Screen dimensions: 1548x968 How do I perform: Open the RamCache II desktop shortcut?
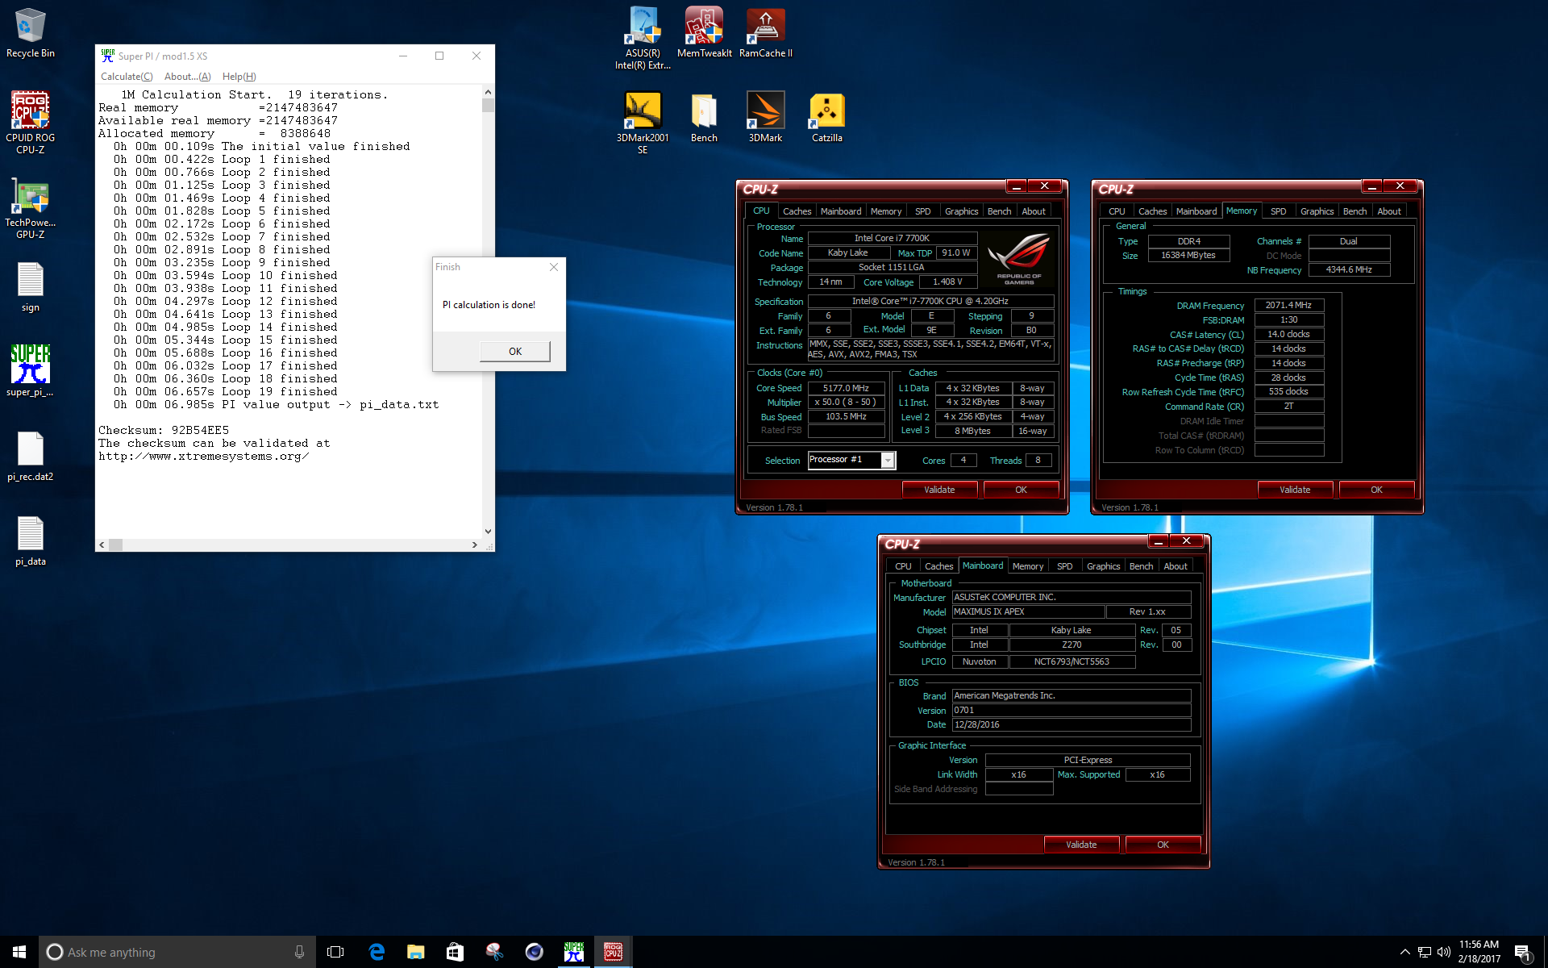tap(765, 32)
